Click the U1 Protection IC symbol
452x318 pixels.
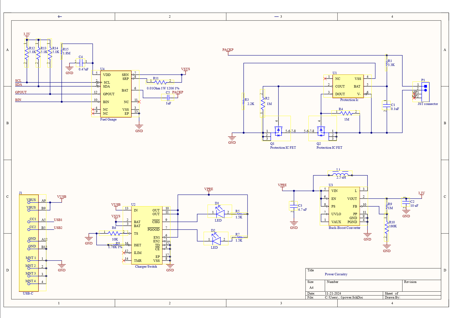348,86
